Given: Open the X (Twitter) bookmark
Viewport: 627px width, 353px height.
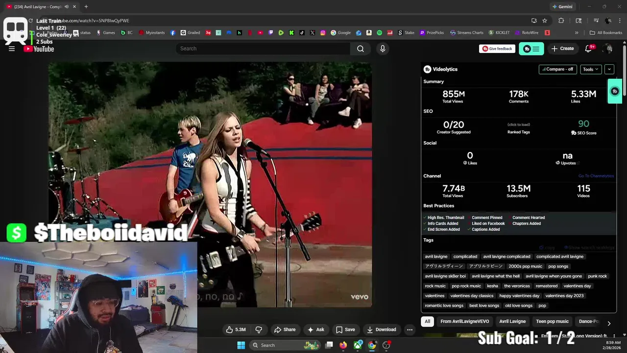Looking at the screenshot, I should click(x=313, y=33).
